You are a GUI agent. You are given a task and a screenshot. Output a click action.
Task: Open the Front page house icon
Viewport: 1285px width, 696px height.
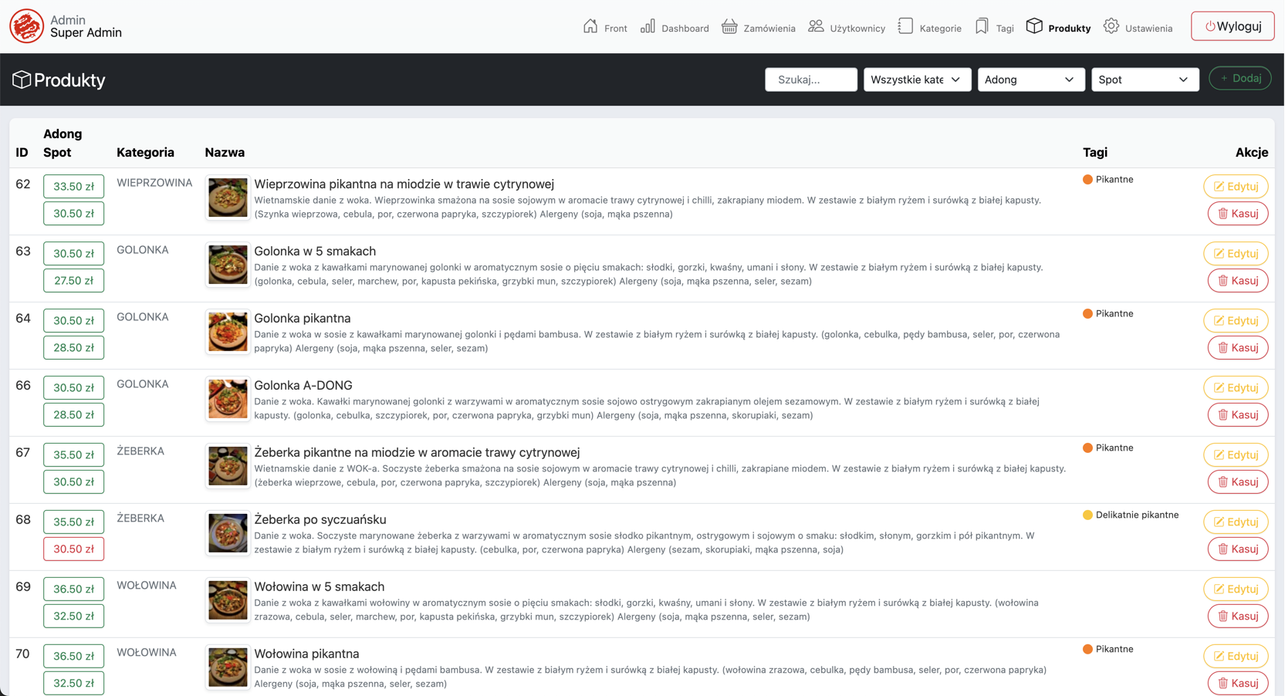coord(590,26)
